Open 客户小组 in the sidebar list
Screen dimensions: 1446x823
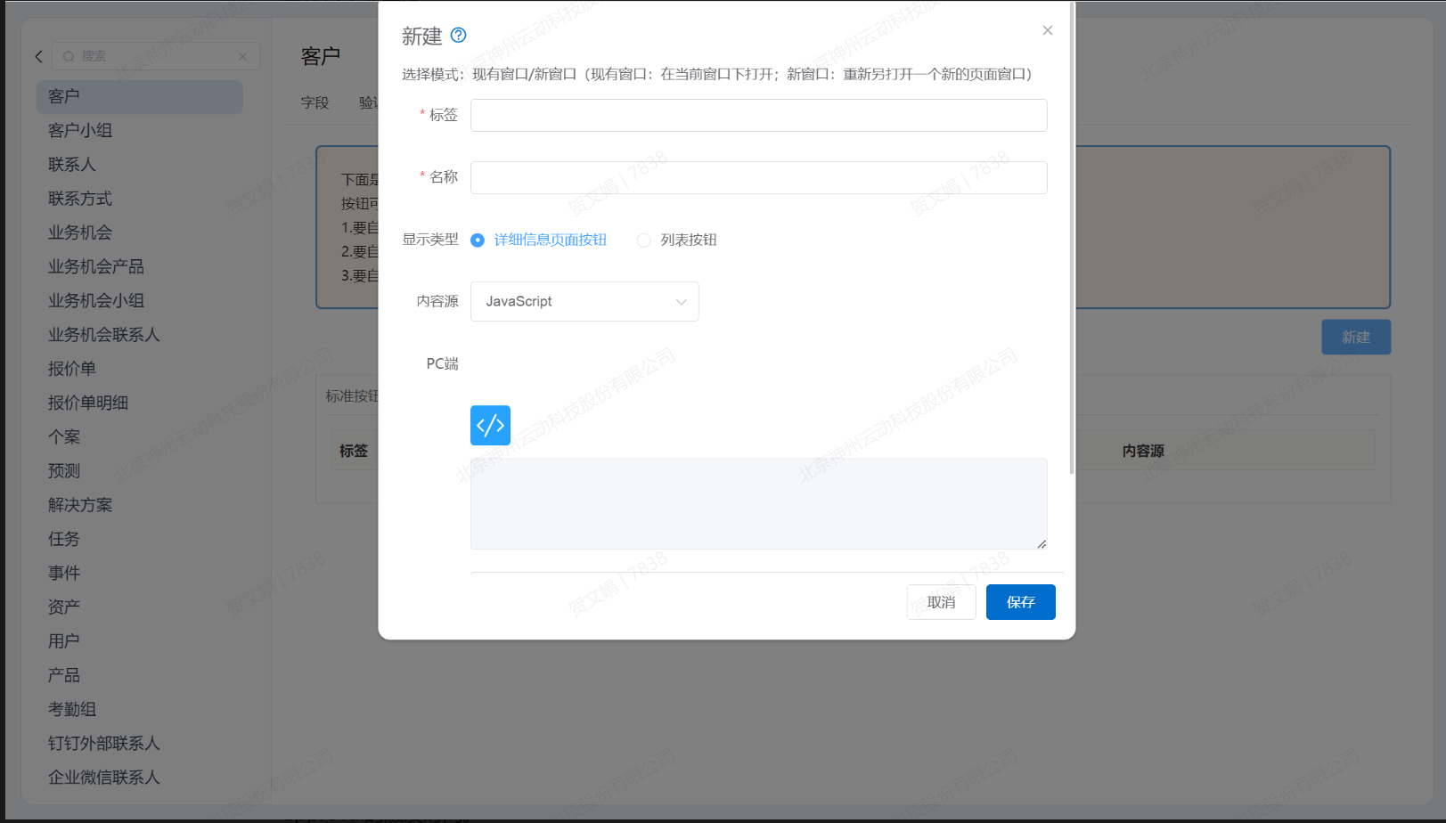80,130
